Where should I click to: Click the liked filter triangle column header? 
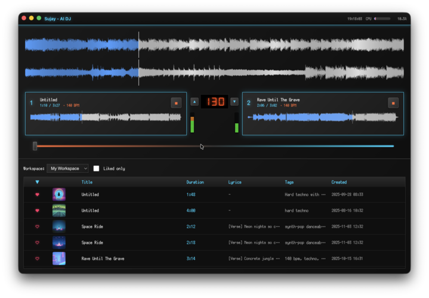click(37, 182)
